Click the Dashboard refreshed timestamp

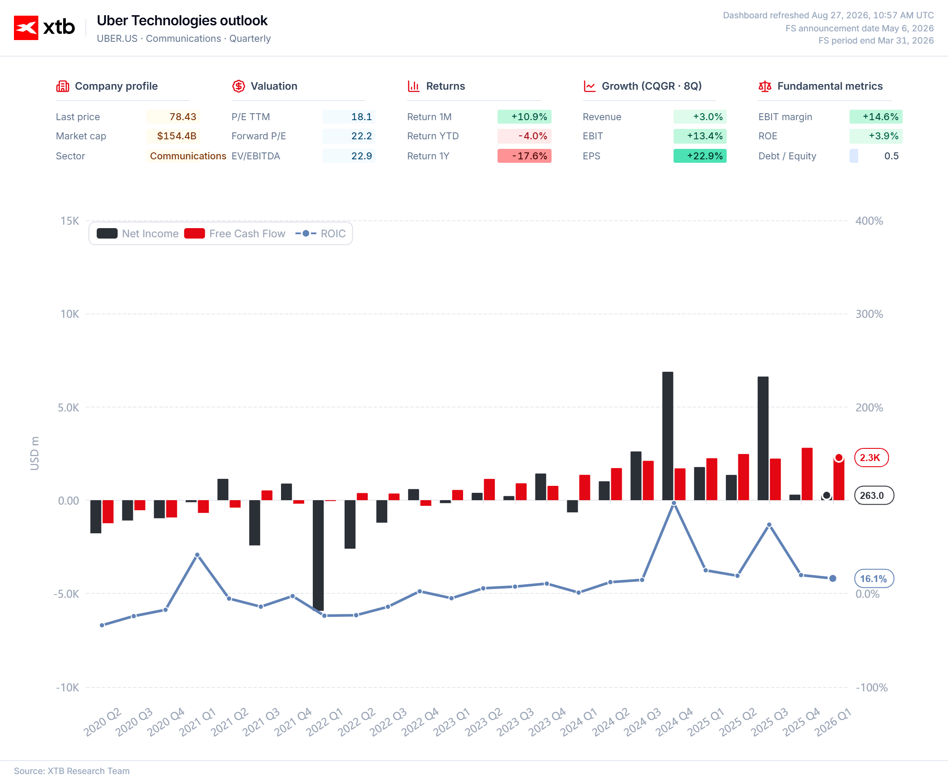(828, 15)
